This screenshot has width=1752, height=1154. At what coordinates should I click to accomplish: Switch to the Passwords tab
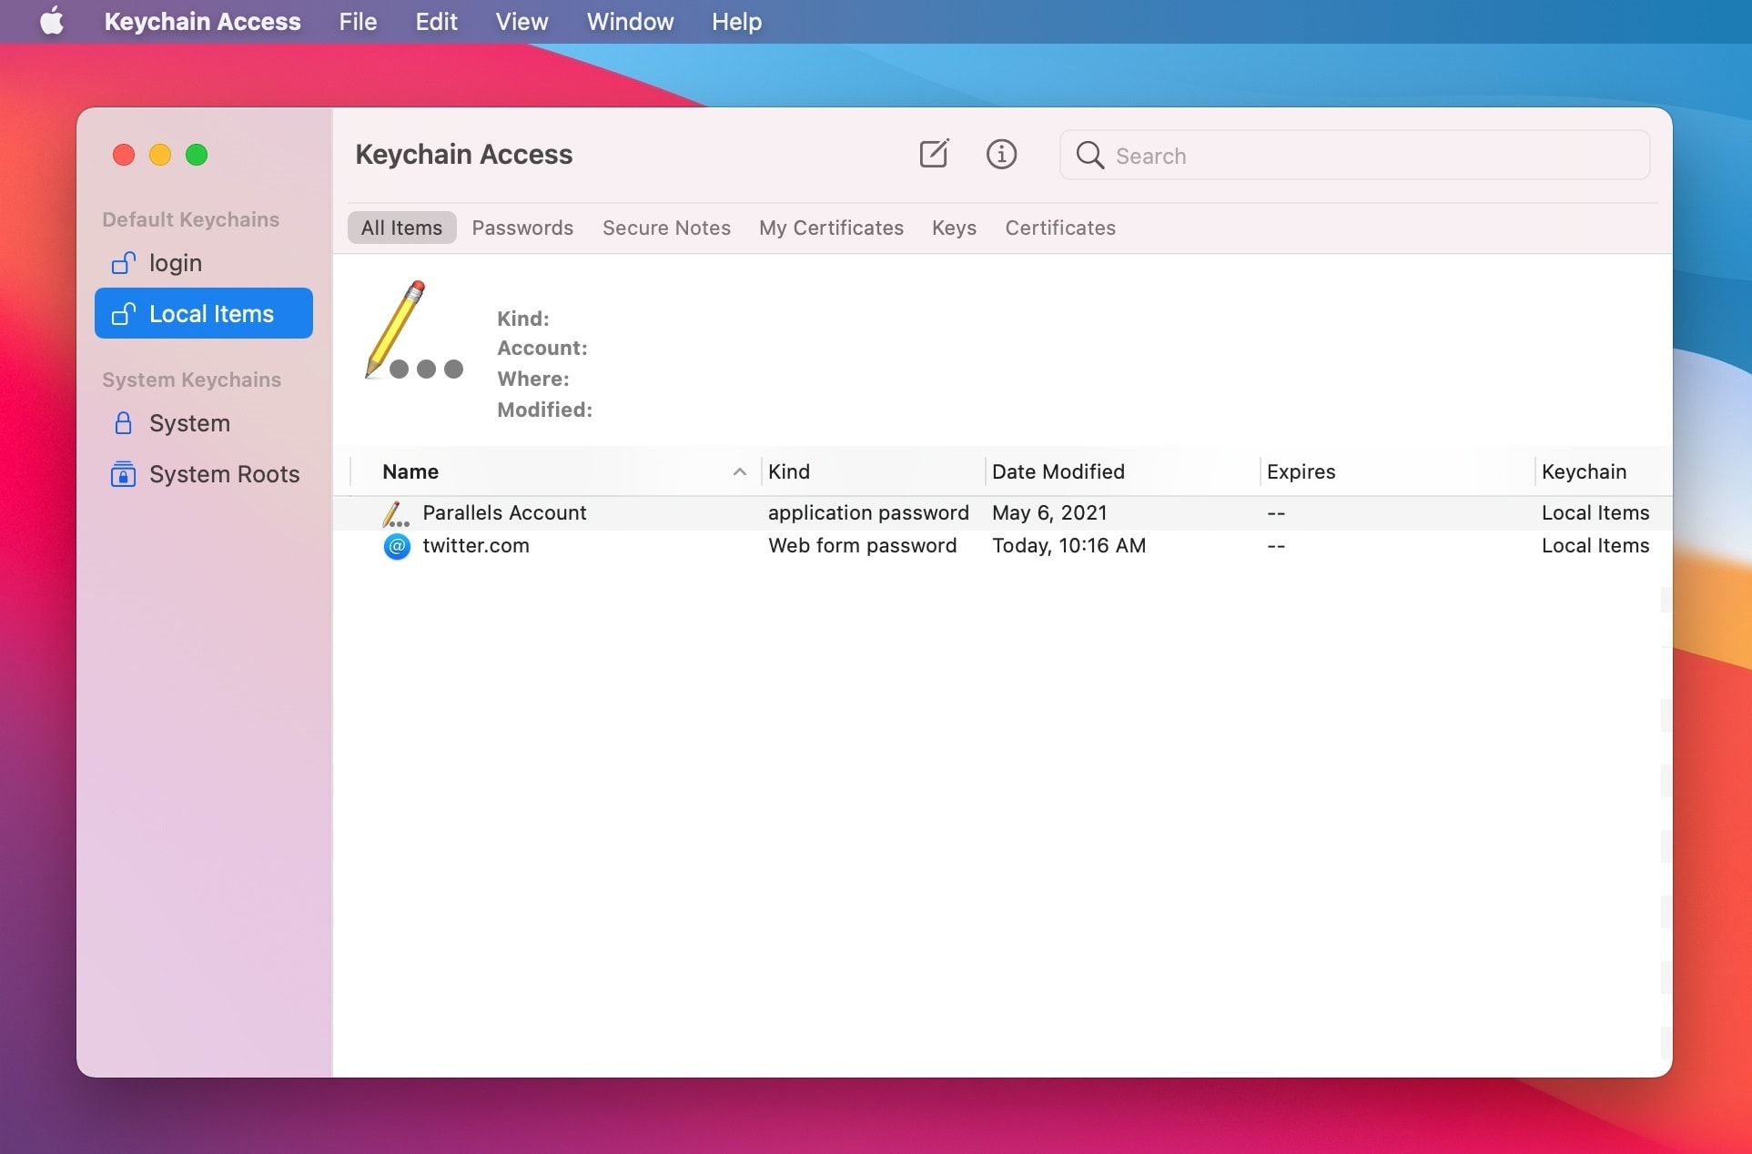tap(522, 228)
